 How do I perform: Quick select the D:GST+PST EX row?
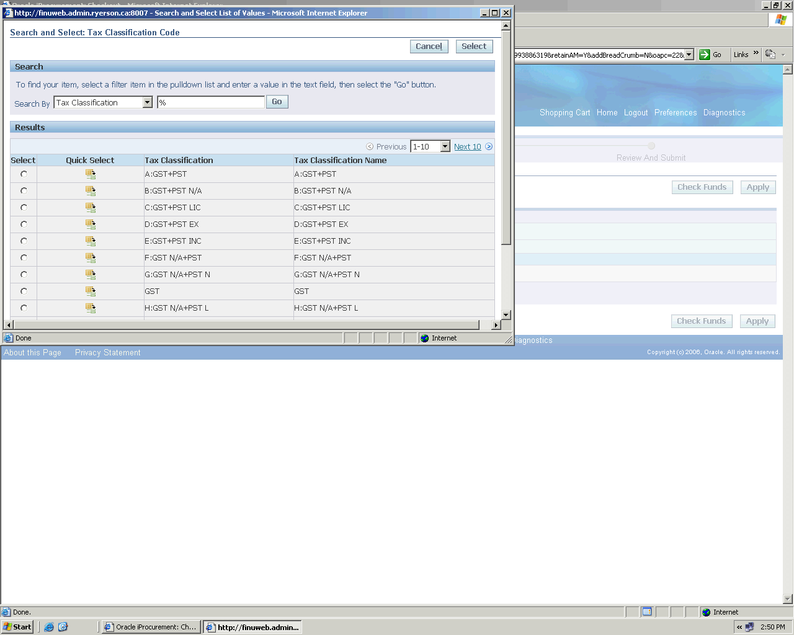pos(91,224)
